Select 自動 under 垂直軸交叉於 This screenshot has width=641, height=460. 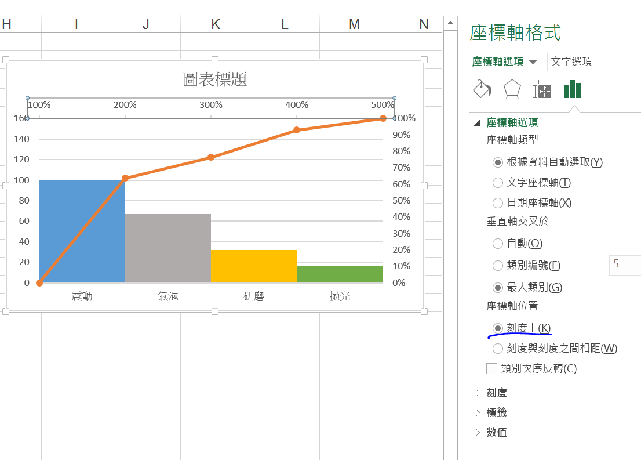497,244
